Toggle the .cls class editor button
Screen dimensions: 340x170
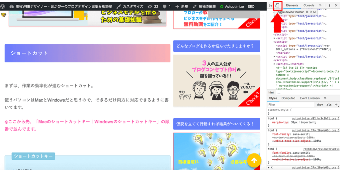pos(328,105)
